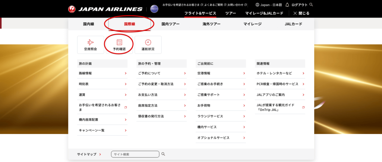Expand 時刻表 entry
The height and width of the screenshot is (162, 382).
point(102,84)
